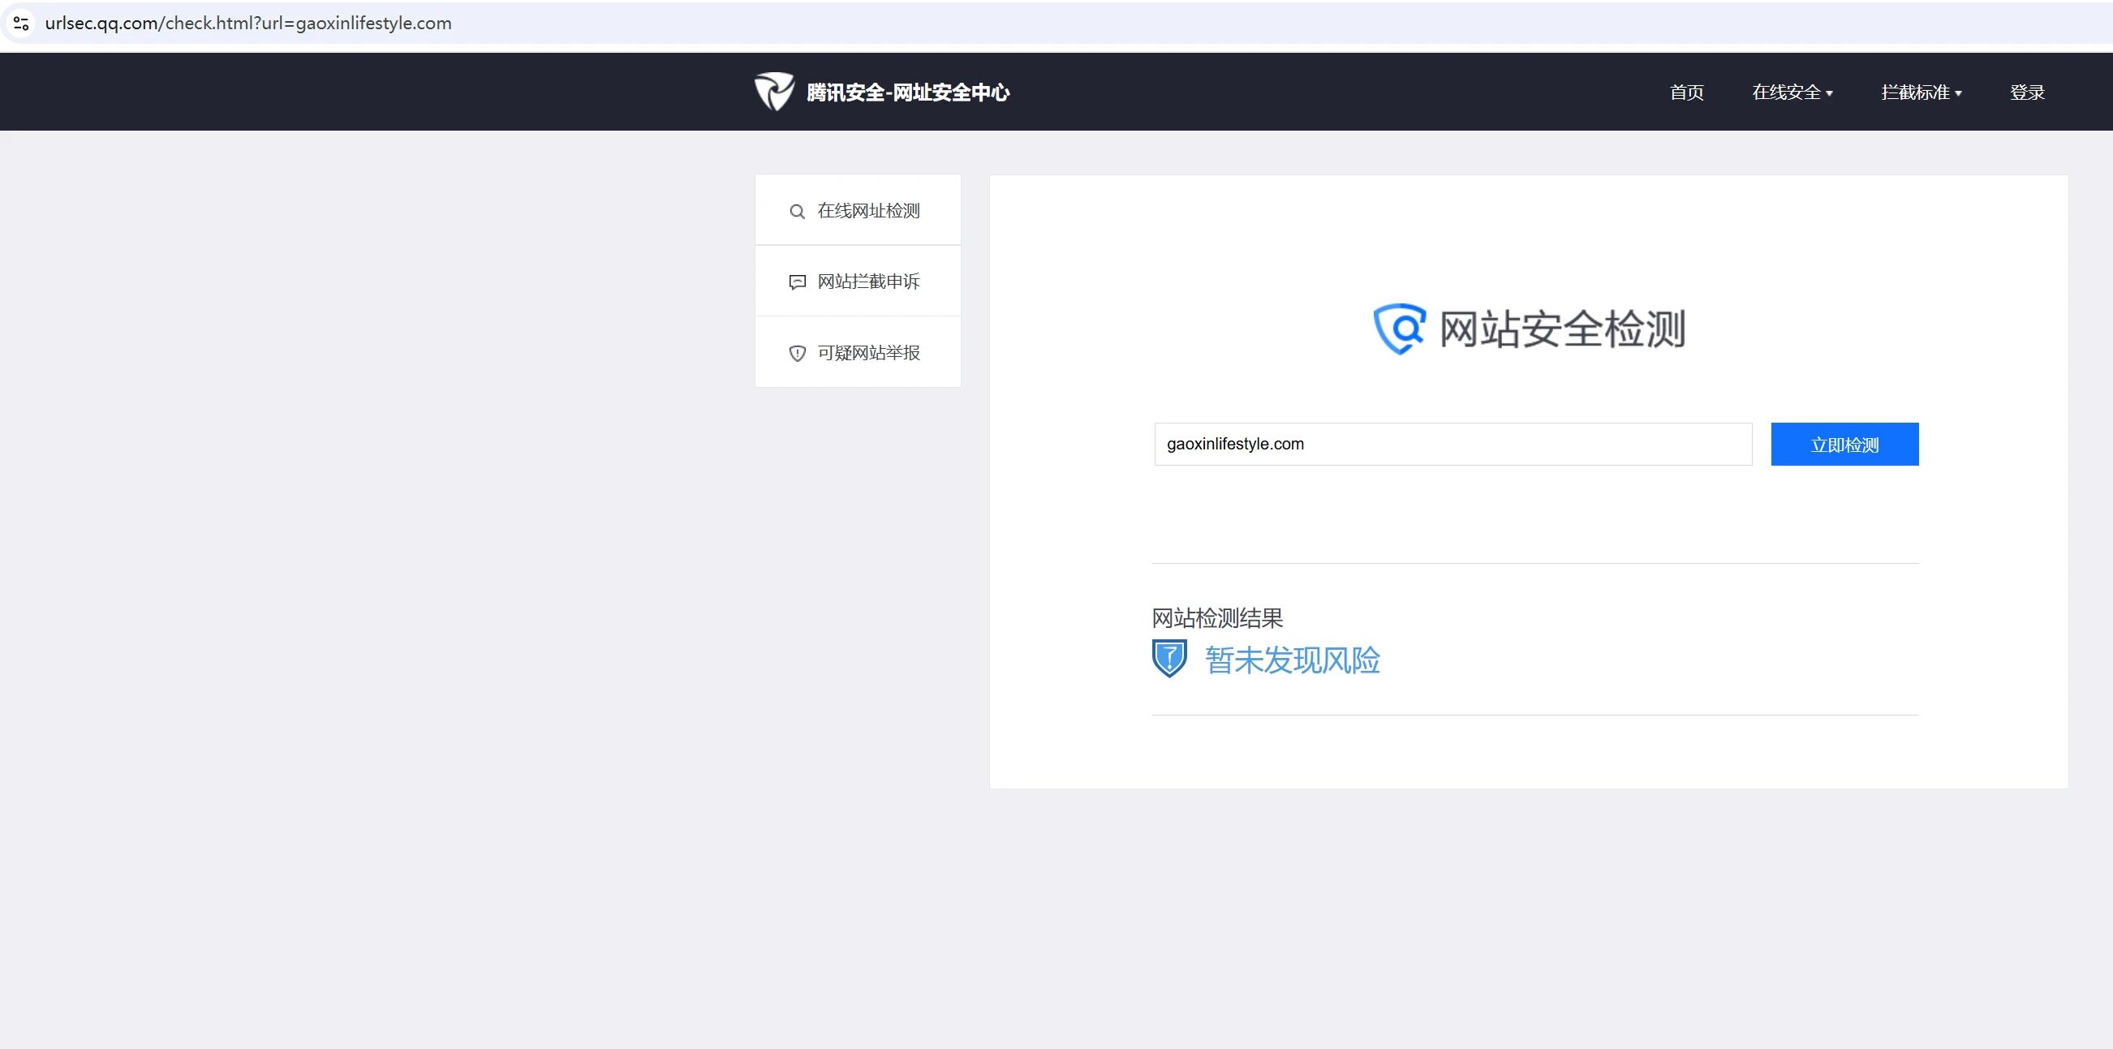2113x1049 pixels.
Task: Click the magnifier icon beside 在线网址检测
Action: [x=797, y=212]
